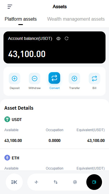The height and width of the screenshot is (194, 109).
Task: Open the @ icon in bottom navigation
Action: pos(75,182)
